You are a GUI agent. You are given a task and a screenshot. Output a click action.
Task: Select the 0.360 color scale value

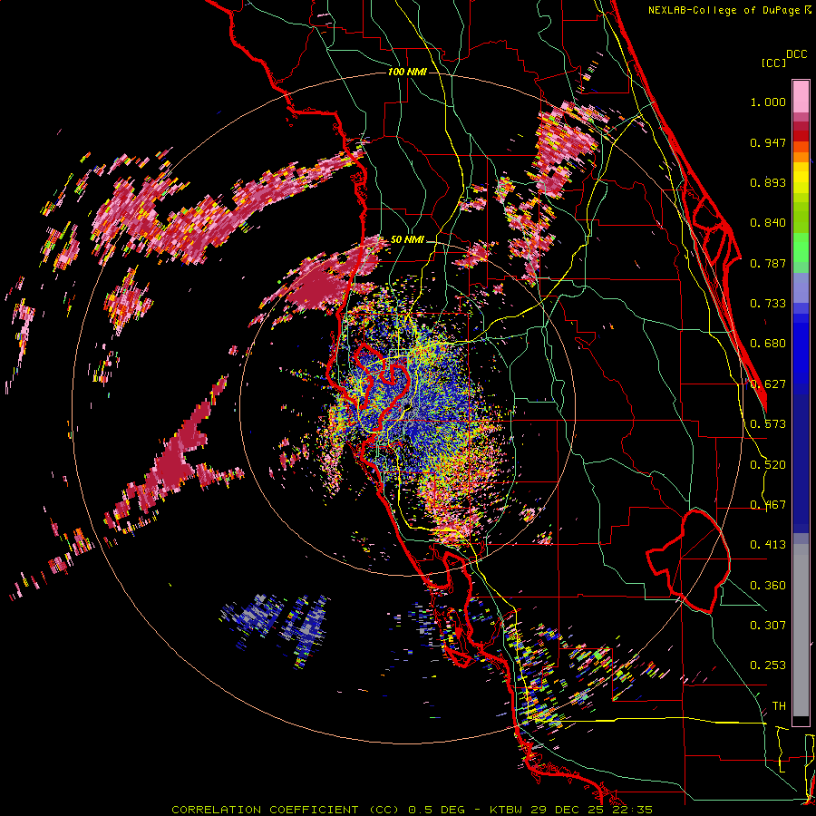pos(768,586)
